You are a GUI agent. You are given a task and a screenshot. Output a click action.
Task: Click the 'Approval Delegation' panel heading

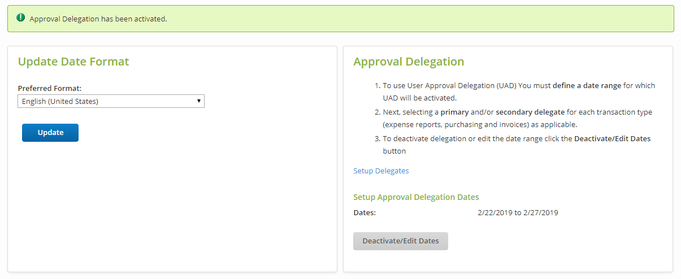[409, 62]
